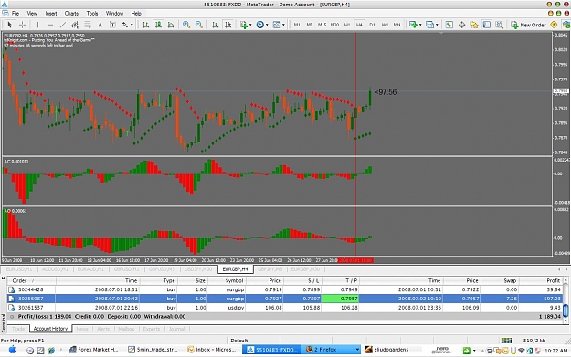Select the cursor arrow tool
Screen dimensions: 571x357
(x=9, y=25)
